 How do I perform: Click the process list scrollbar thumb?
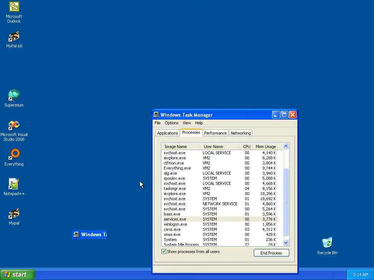point(286,202)
